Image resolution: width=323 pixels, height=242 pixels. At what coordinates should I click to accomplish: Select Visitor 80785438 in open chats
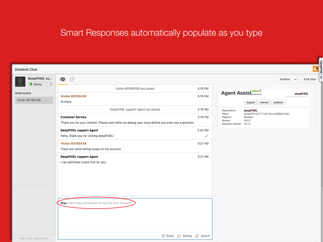coord(34,100)
